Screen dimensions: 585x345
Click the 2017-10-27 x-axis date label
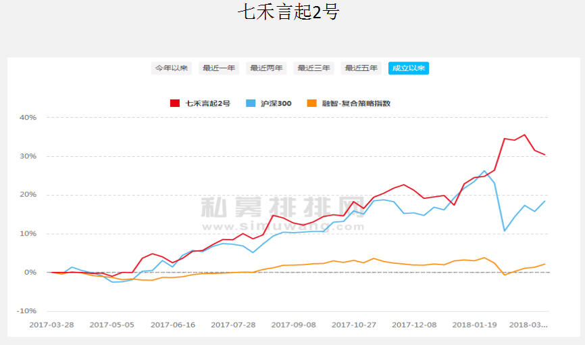[353, 325]
